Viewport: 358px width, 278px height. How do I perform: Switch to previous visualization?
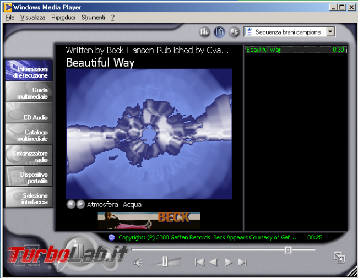click(71, 204)
